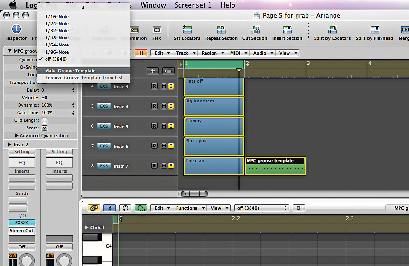Open the piano roll quantize off (3840) dropdown
The image size is (409, 266).
(262, 208)
